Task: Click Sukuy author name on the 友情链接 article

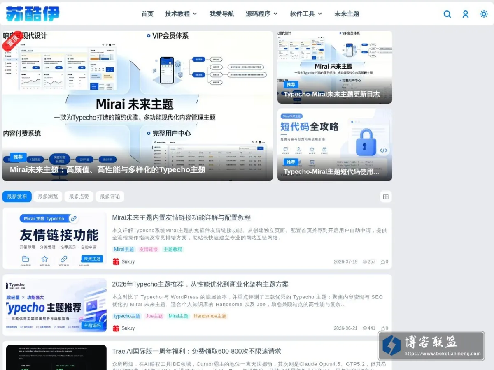Action: [128, 261]
